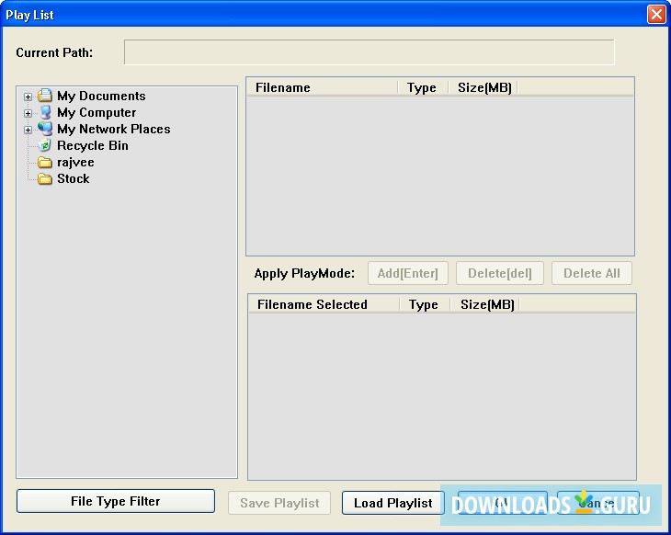This screenshot has width=671, height=535.
Task: Open the File Type Filter dialog
Action: (116, 501)
